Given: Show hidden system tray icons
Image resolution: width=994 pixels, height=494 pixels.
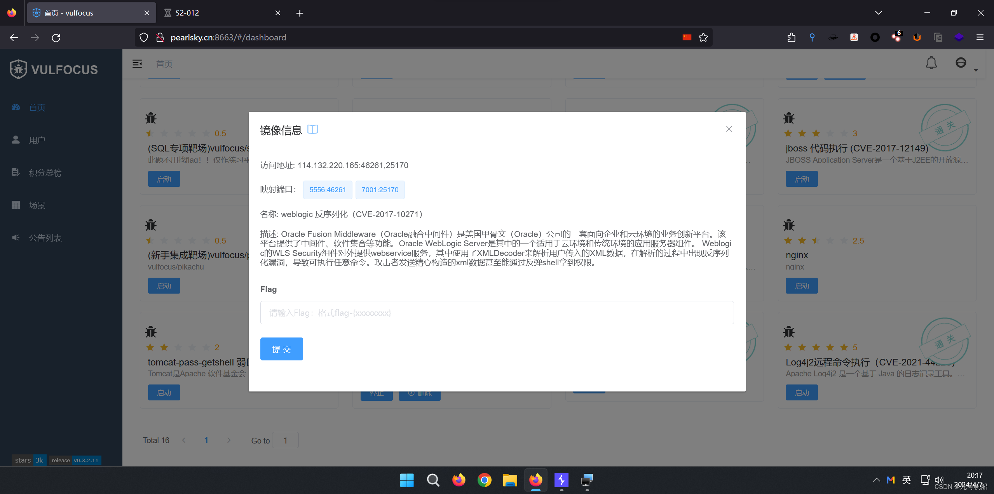Looking at the screenshot, I should (876, 480).
